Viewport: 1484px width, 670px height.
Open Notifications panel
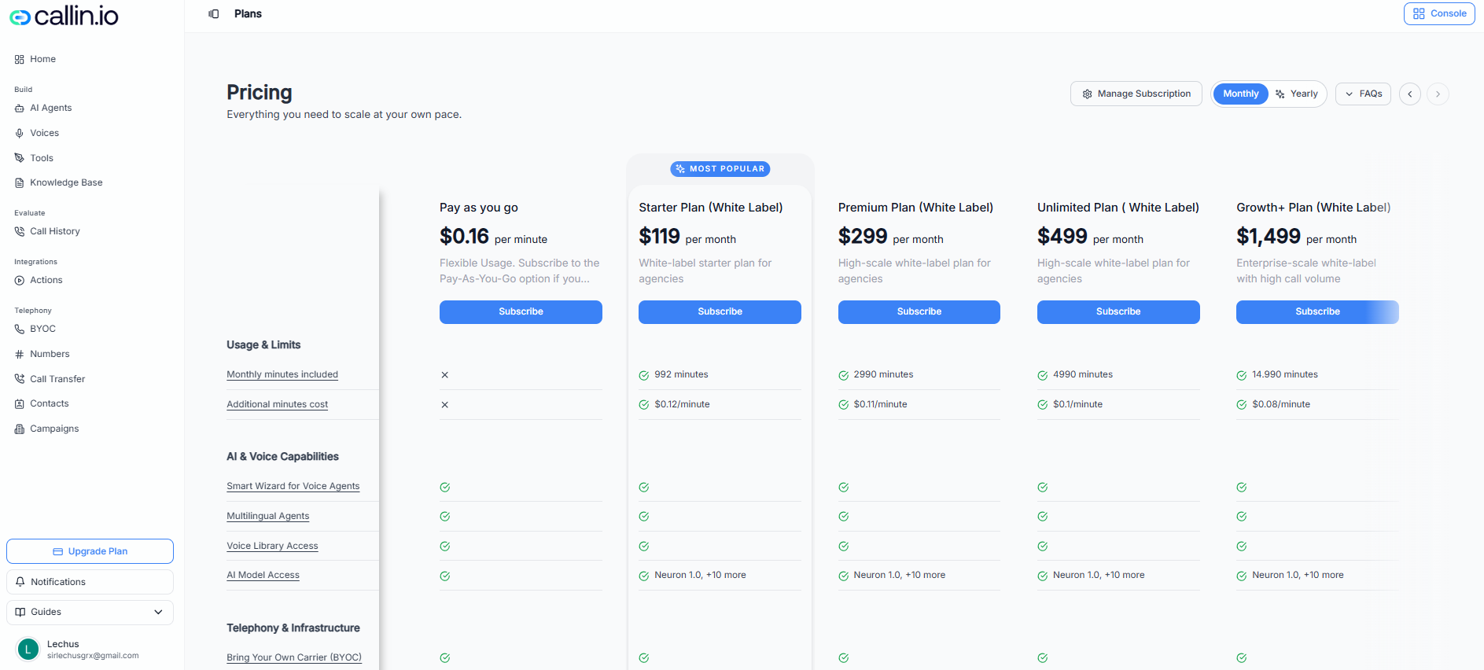coord(90,582)
